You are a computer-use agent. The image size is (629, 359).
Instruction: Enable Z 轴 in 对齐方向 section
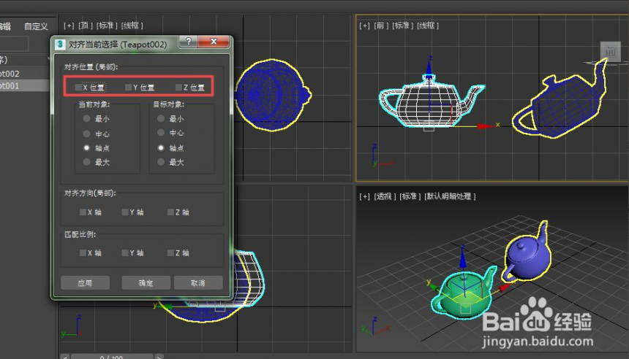(x=170, y=212)
